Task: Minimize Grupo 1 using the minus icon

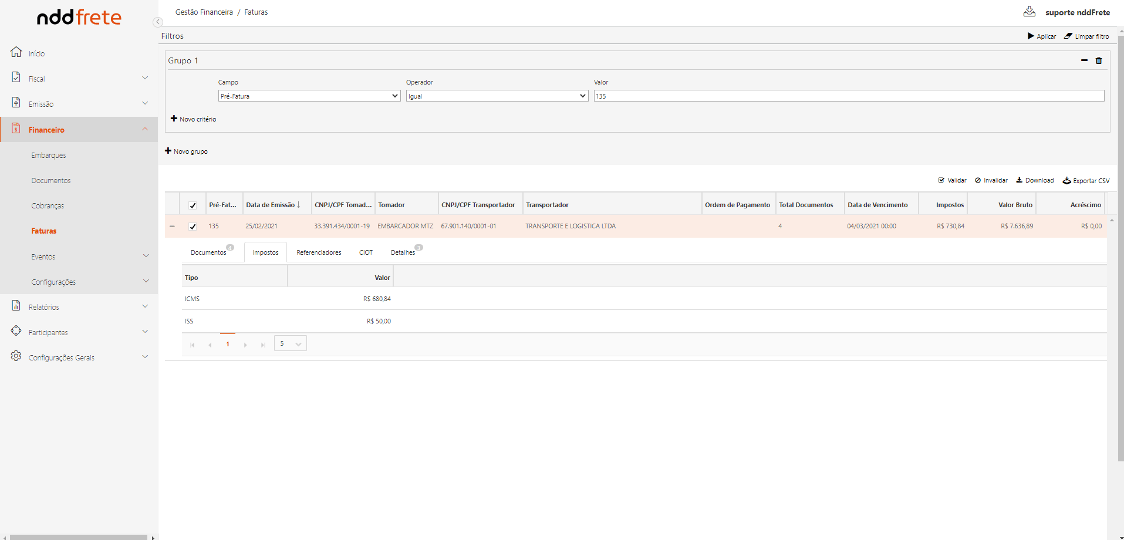Action: coord(1084,60)
